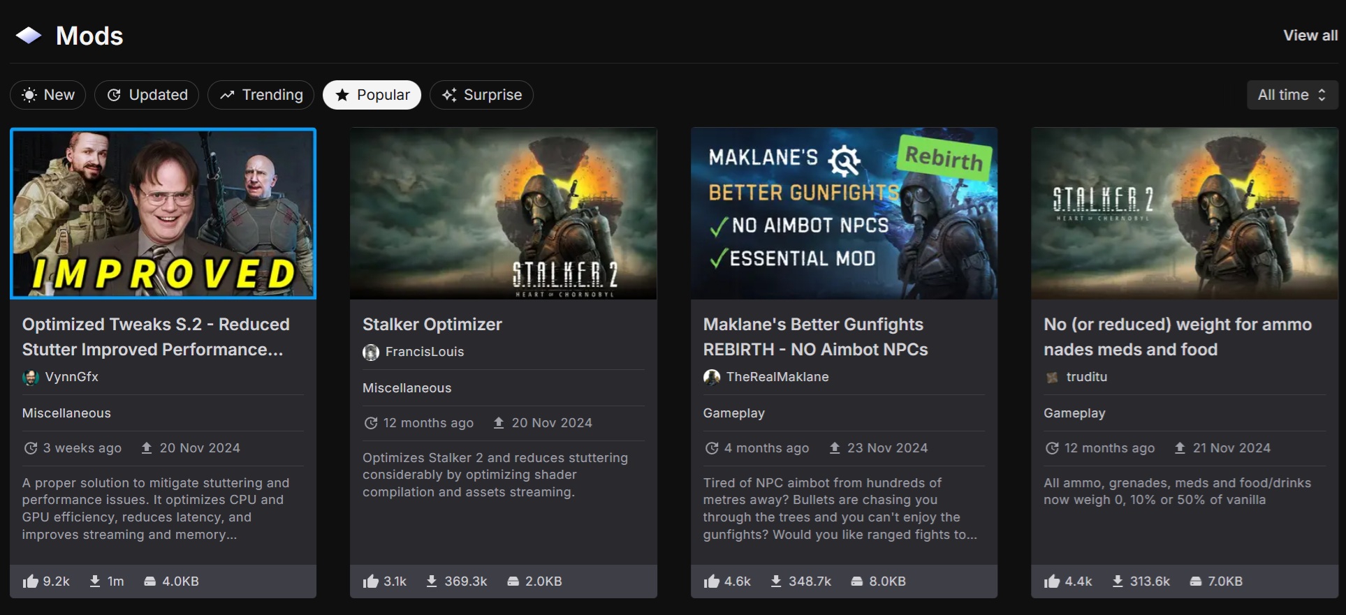Click the '3 weeks ago' update time
Viewport: 1346px width, 615px height.
tap(82, 448)
